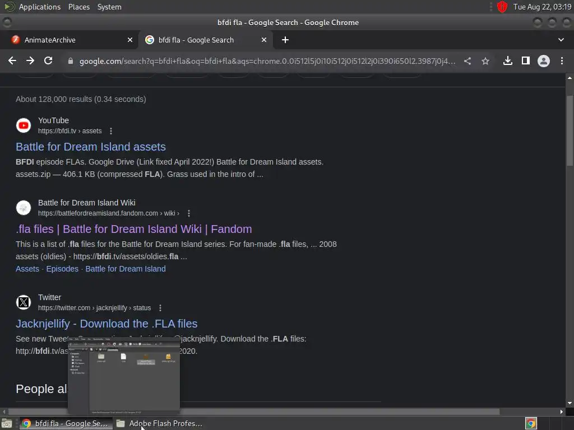Follow the Assets sitelink

[27, 269]
